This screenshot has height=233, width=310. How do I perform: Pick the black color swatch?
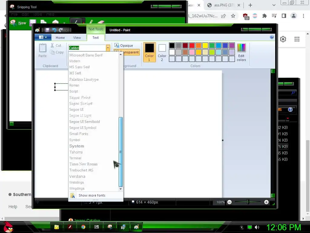[172, 46]
